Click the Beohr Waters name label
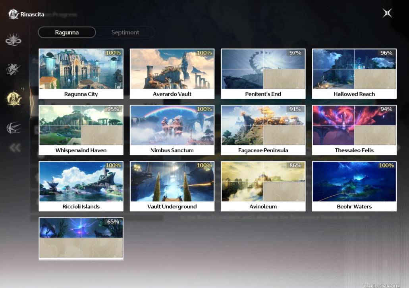The image size is (409, 288). (x=354, y=207)
